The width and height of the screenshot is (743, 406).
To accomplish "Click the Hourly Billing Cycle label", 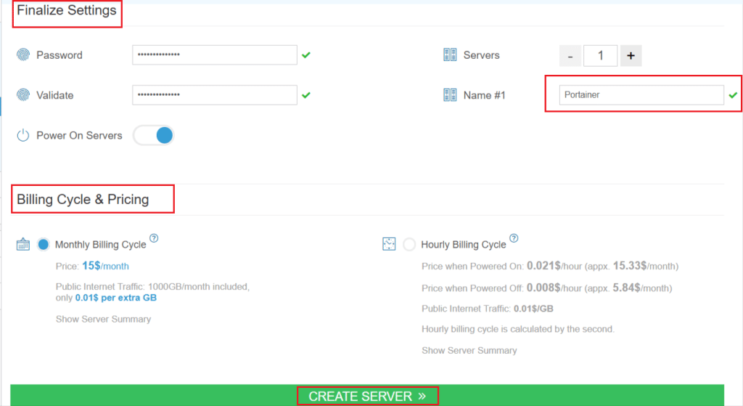I will click(x=464, y=245).
